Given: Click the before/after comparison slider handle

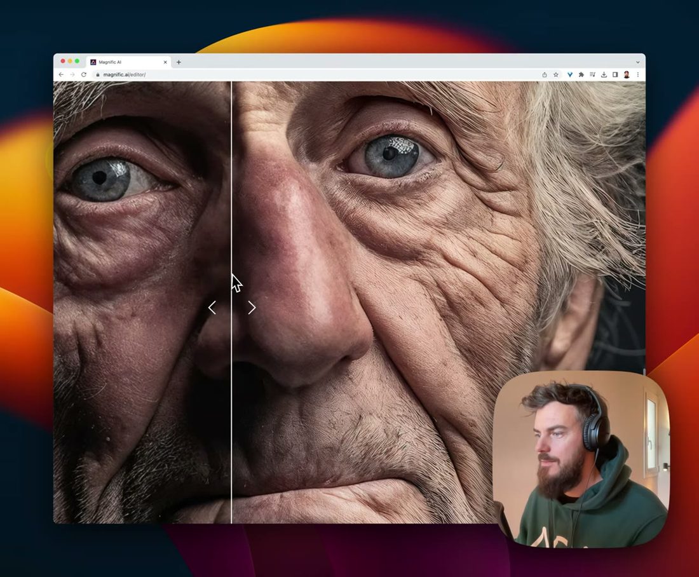Looking at the screenshot, I should [x=231, y=307].
